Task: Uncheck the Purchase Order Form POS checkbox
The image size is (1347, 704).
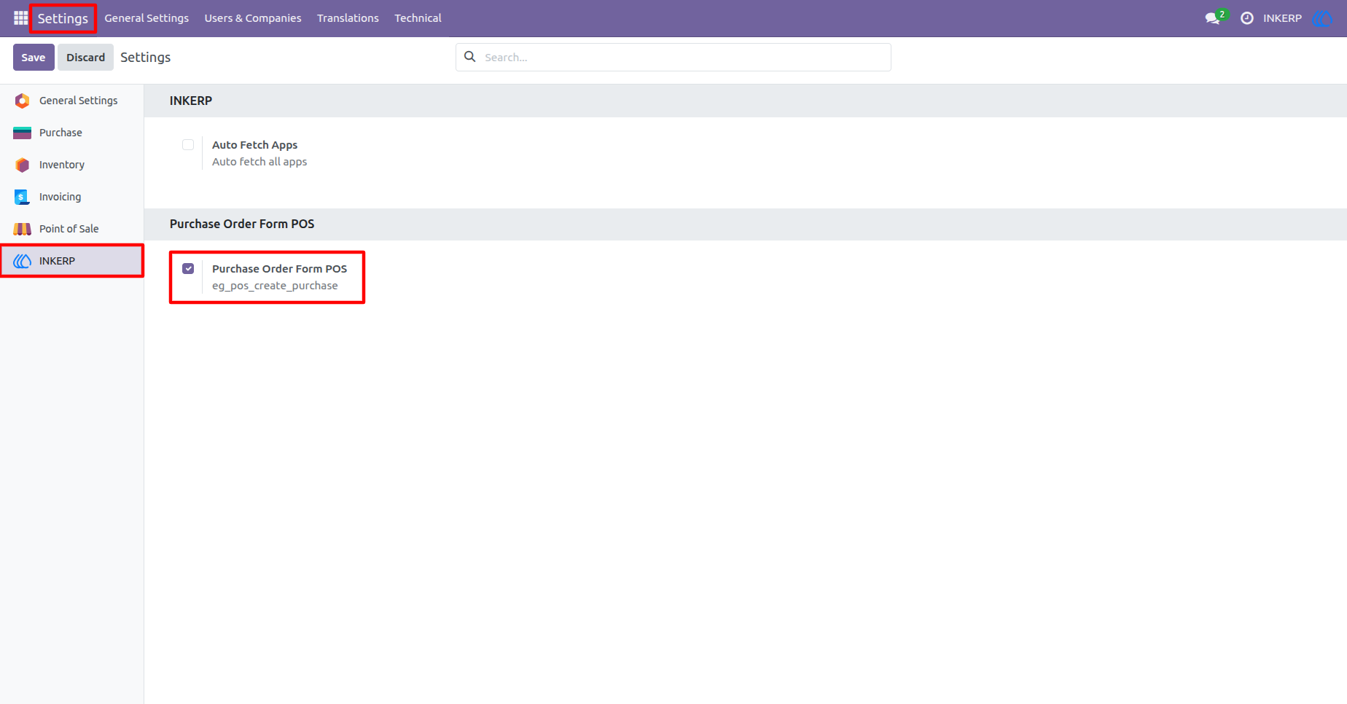Action: 188,268
